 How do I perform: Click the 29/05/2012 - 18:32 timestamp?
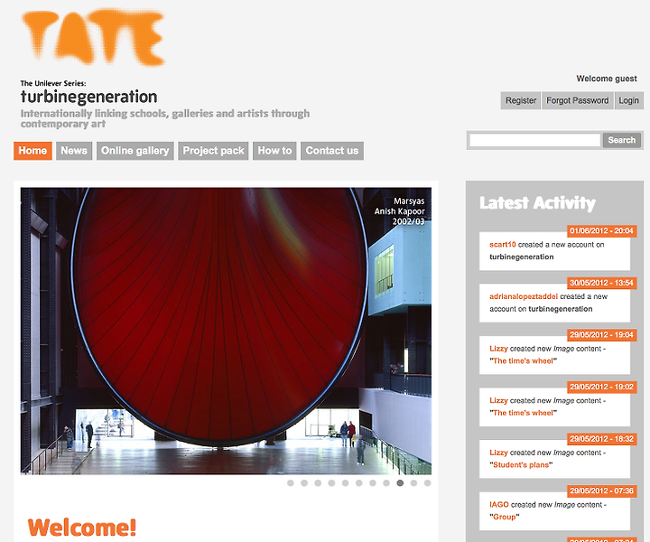(x=601, y=439)
